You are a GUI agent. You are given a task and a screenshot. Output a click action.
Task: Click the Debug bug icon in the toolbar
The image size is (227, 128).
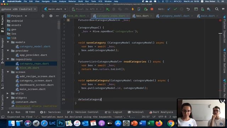click(114, 9)
